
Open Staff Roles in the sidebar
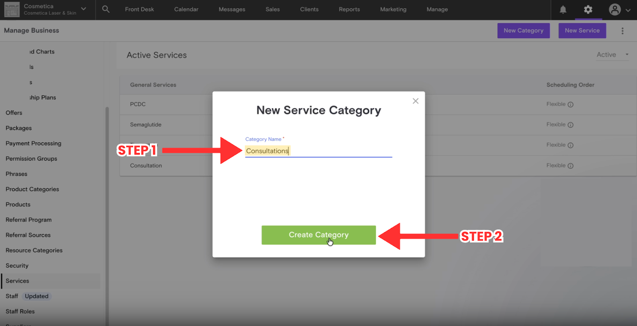(x=20, y=312)
